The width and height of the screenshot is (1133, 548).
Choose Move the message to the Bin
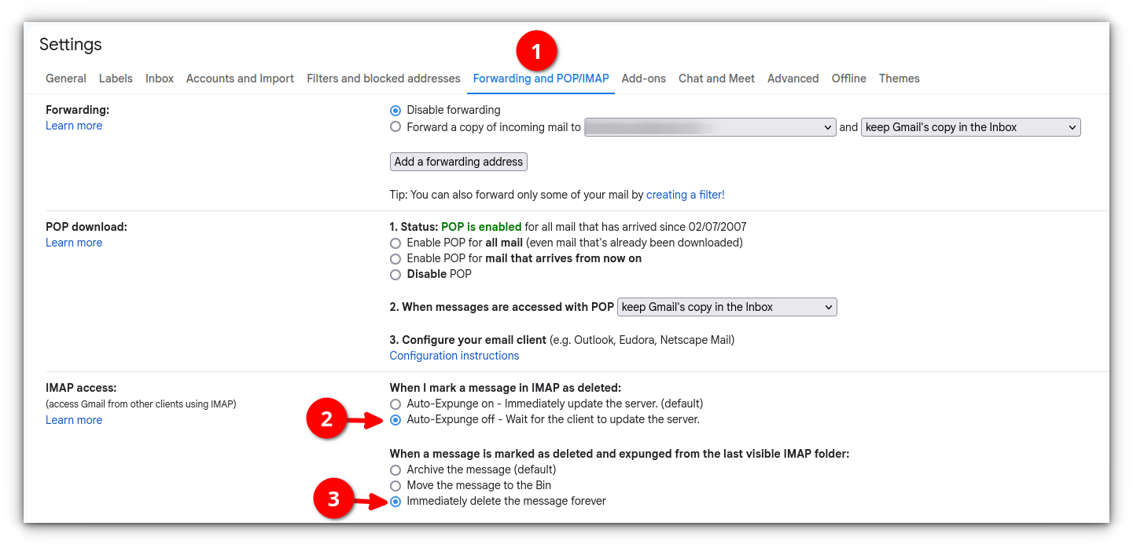pos(395,486)
